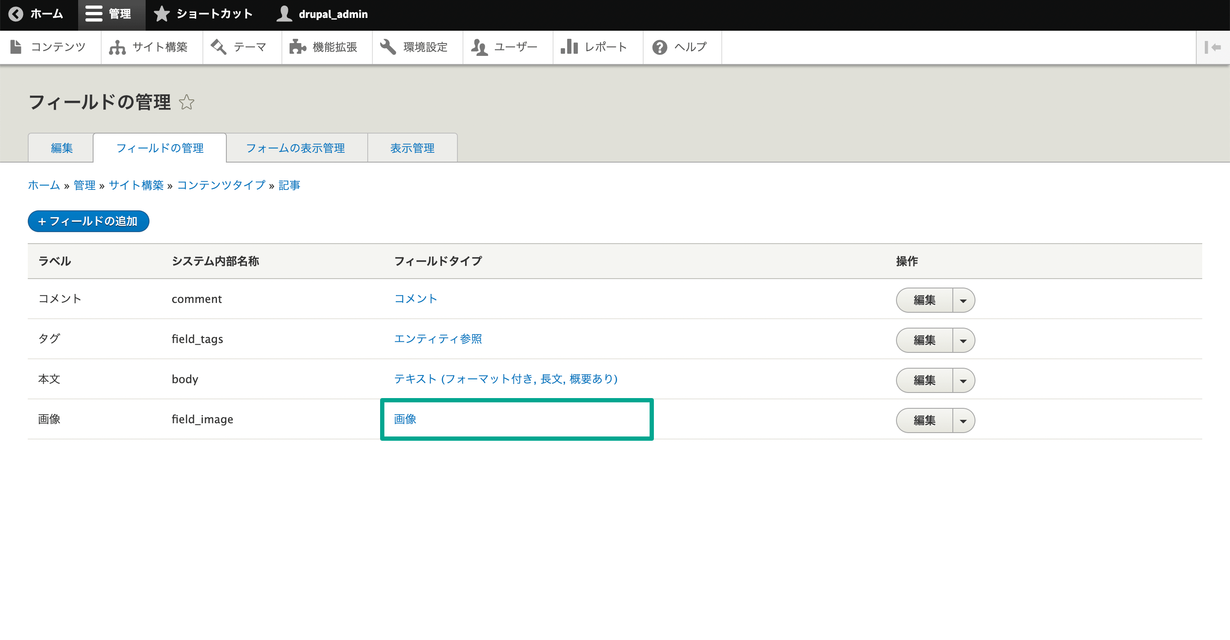Open the ショートカット star icon
This screenshot has width=1230, height=640.
point(162,15)
